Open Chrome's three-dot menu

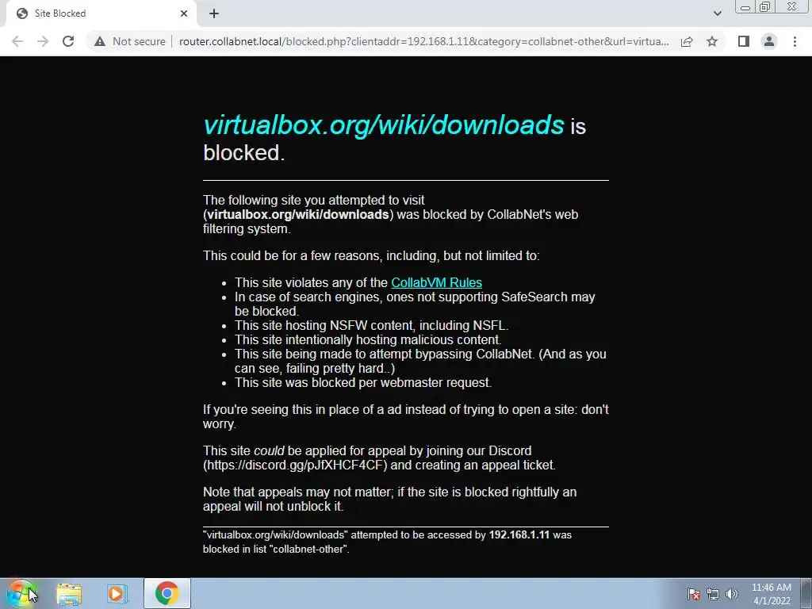(795, 41)
